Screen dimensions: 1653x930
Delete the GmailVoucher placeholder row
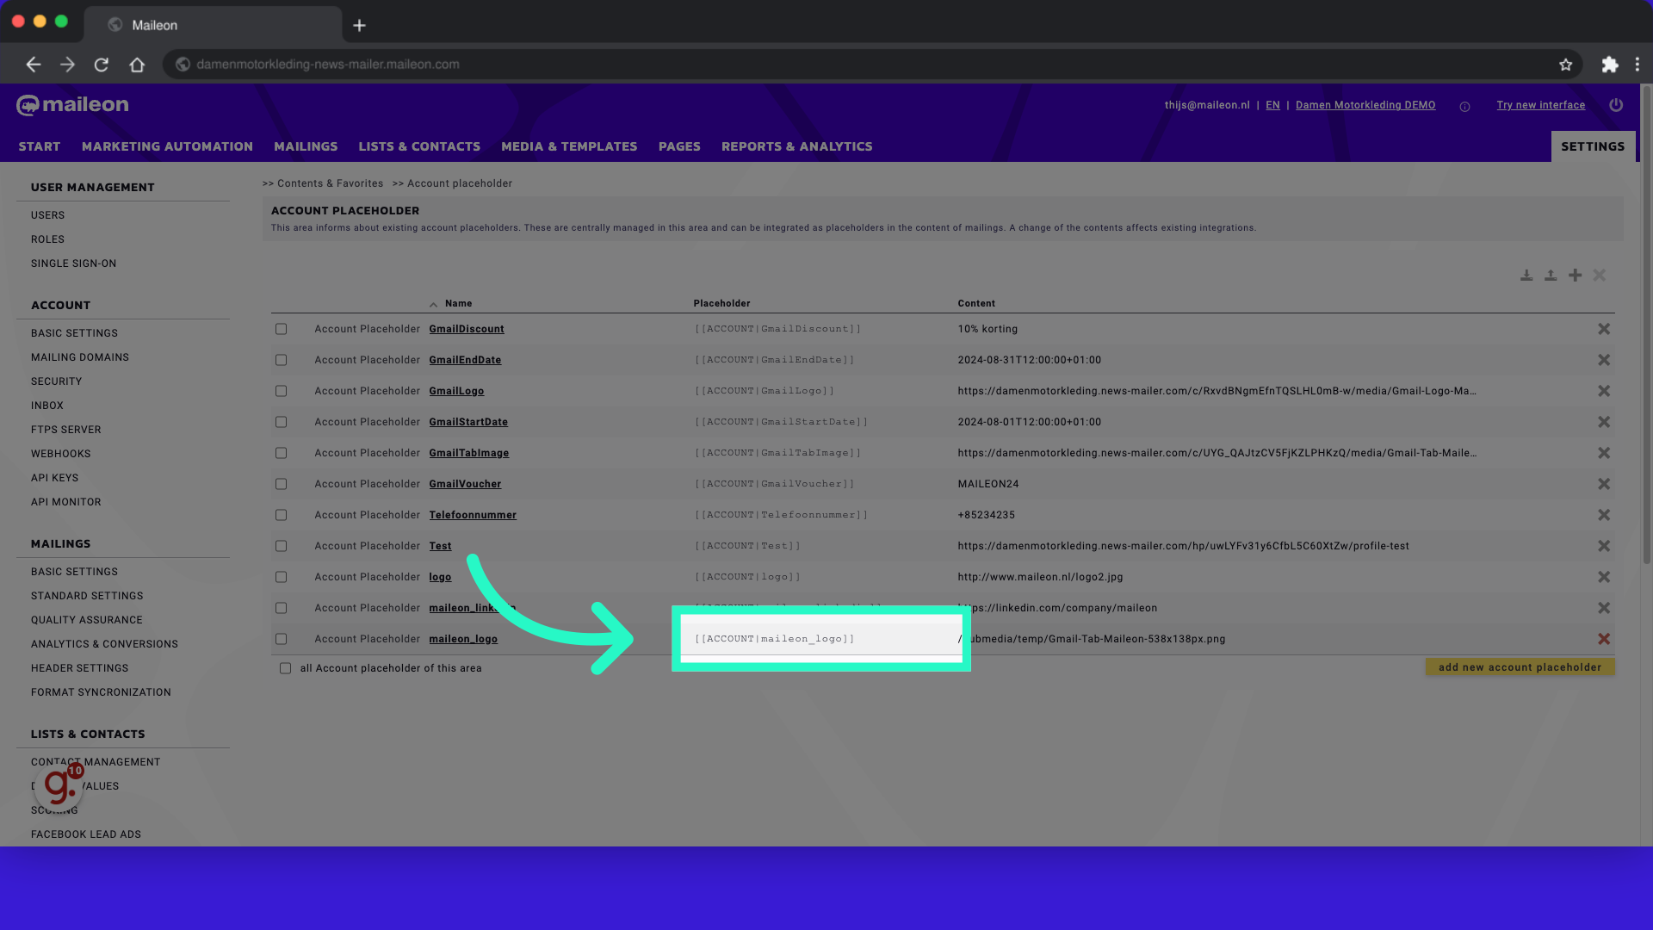(1603, 484)
